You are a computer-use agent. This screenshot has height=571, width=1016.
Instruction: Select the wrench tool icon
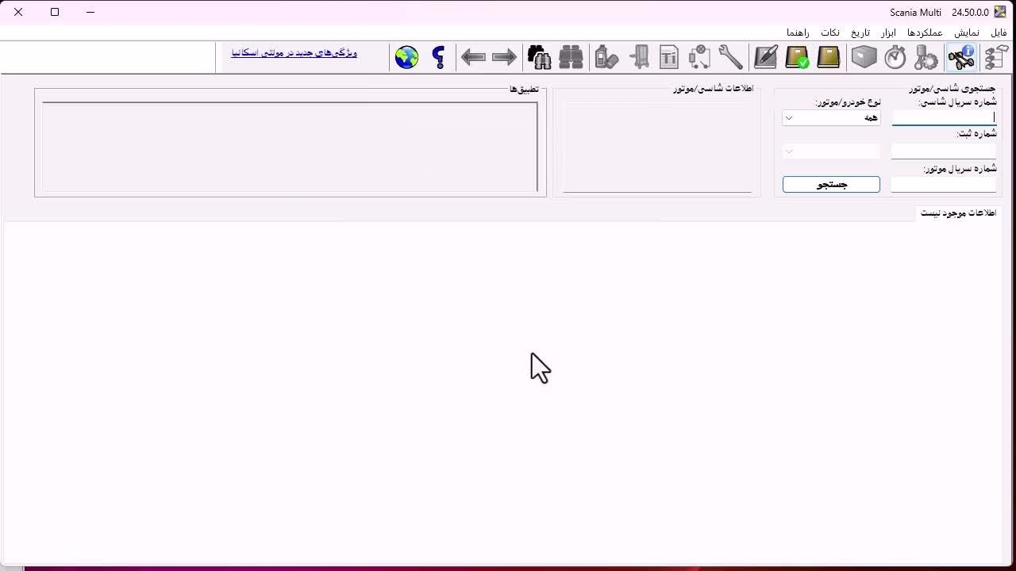(x=730, y=57)
